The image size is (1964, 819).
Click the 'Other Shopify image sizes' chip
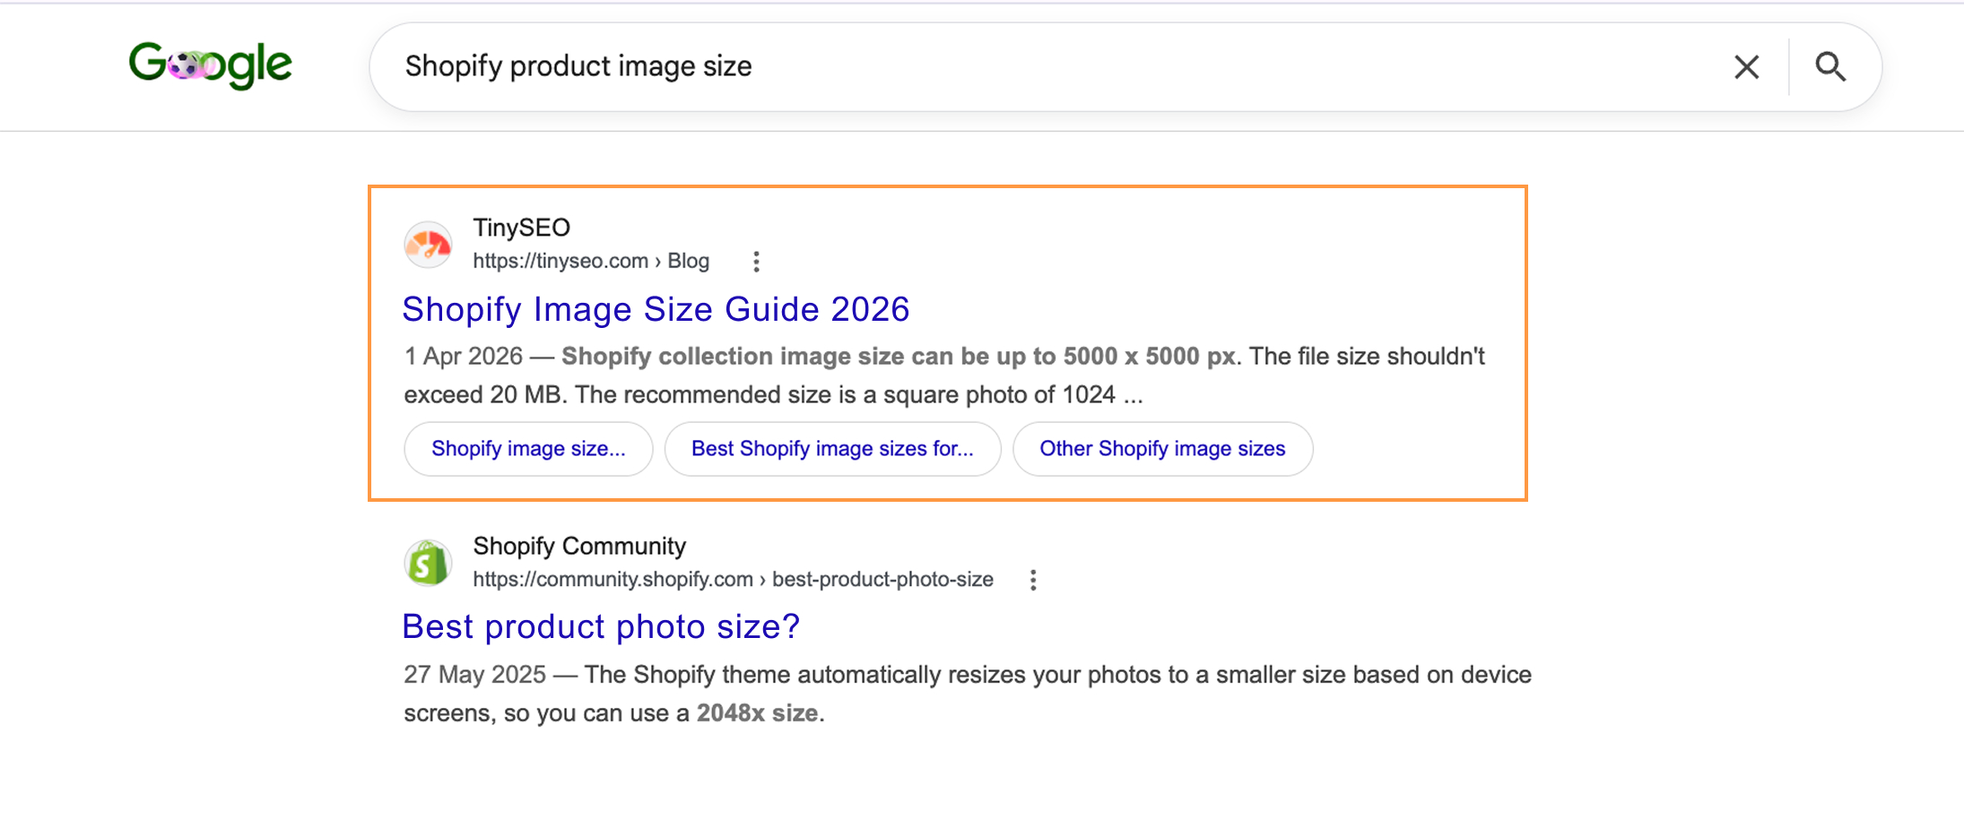1162,449
